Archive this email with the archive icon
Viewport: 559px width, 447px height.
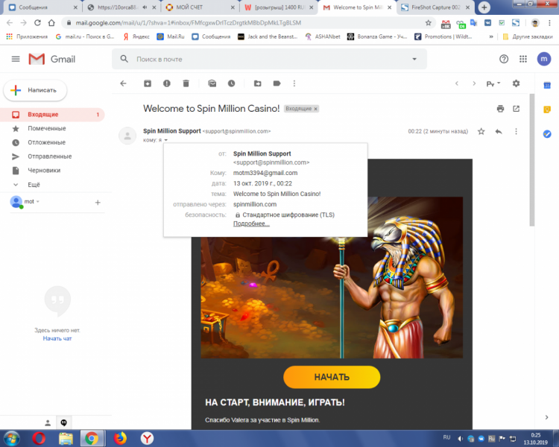148,83
